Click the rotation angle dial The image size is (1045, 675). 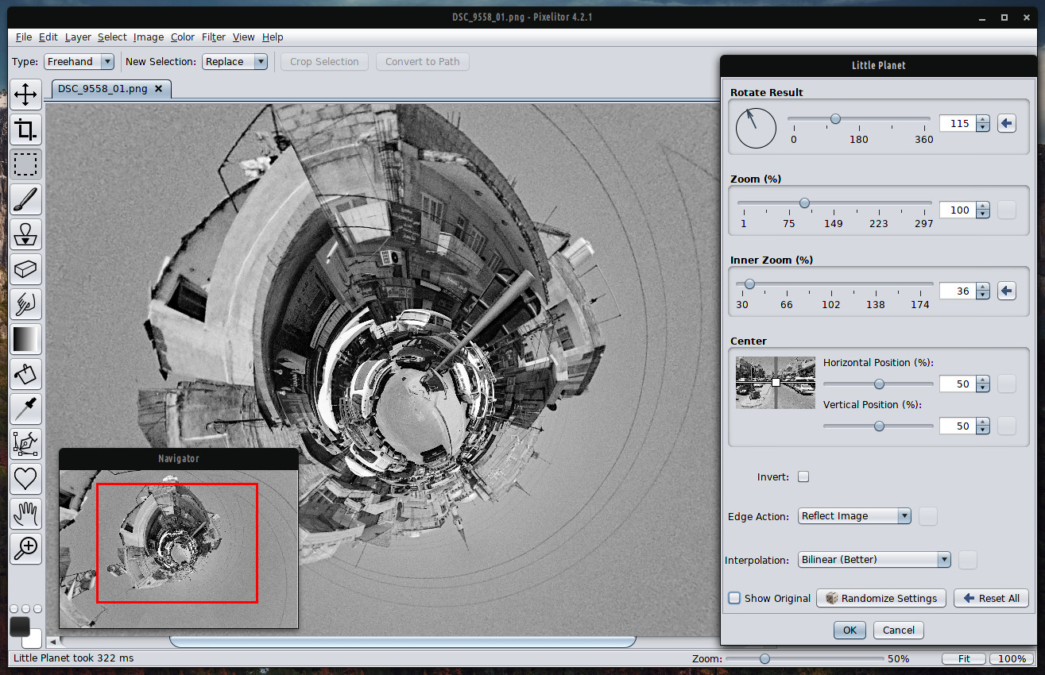click(756, 128)
